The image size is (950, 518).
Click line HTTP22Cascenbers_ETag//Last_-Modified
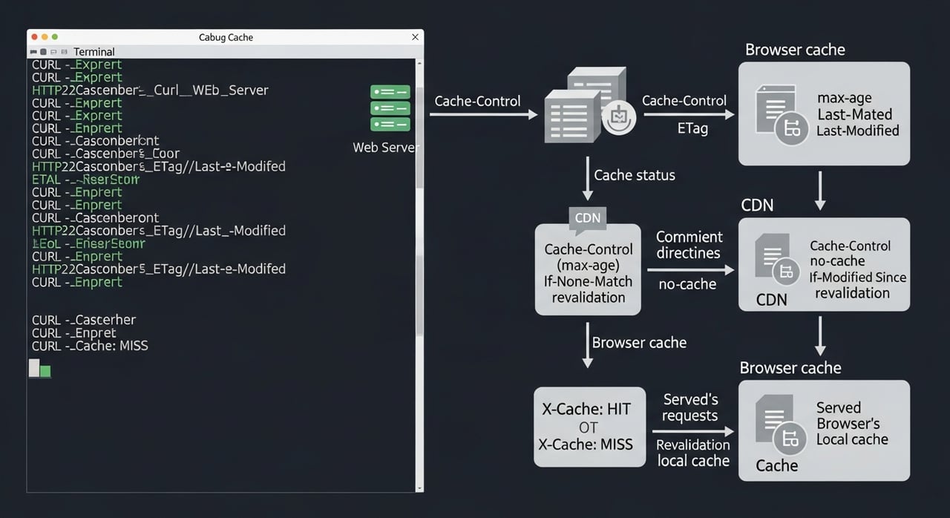pos(159,231)
